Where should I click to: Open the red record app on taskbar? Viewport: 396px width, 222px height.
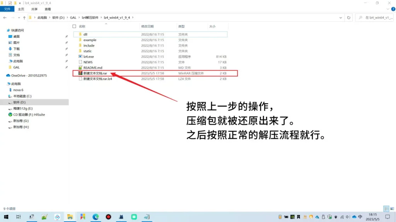108,217
